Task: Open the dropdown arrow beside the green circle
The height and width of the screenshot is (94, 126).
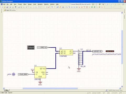Action: point(94,4)
